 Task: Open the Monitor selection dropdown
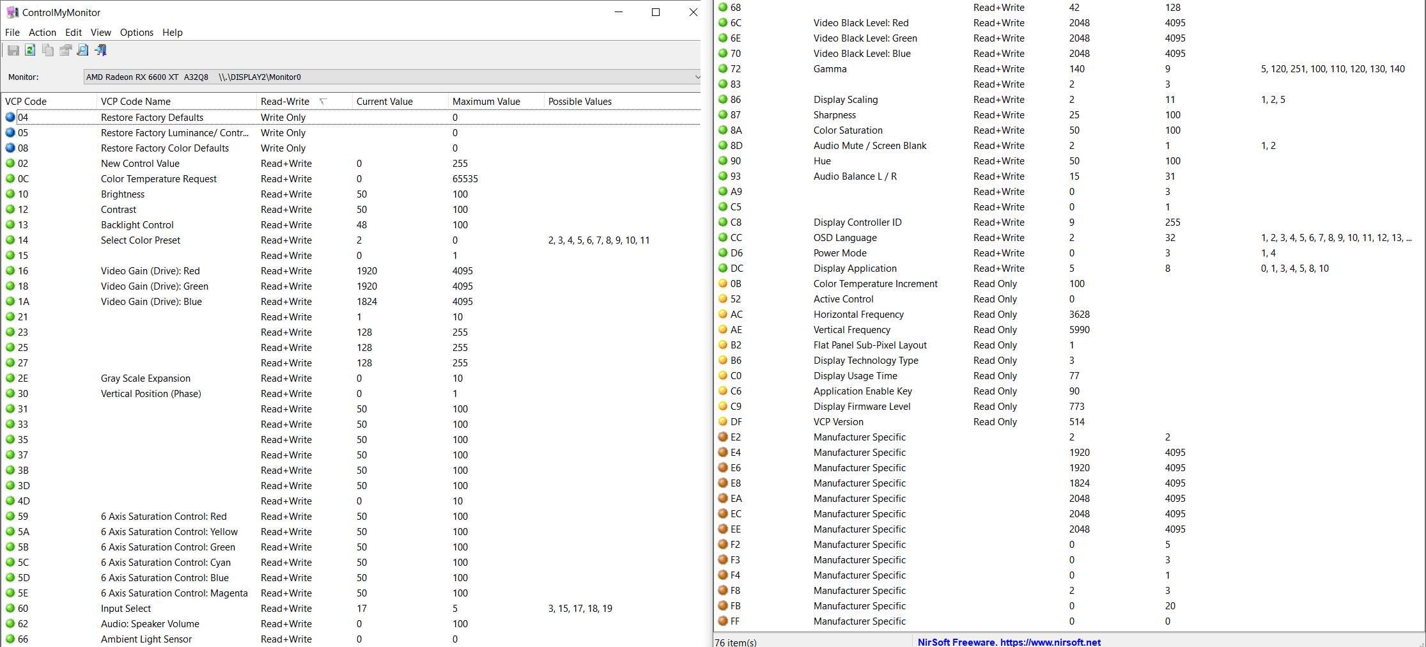pyautogui.click(x=697, y=77)
